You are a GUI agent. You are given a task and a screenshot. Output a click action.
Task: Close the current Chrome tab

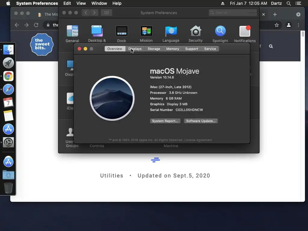pyautogui.click(x=263, y=14)
